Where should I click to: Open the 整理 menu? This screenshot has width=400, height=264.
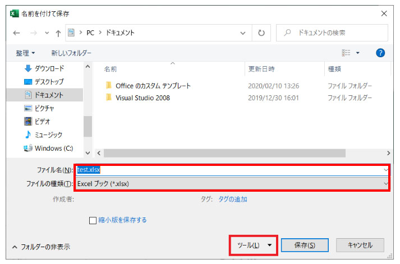[25, 53]
